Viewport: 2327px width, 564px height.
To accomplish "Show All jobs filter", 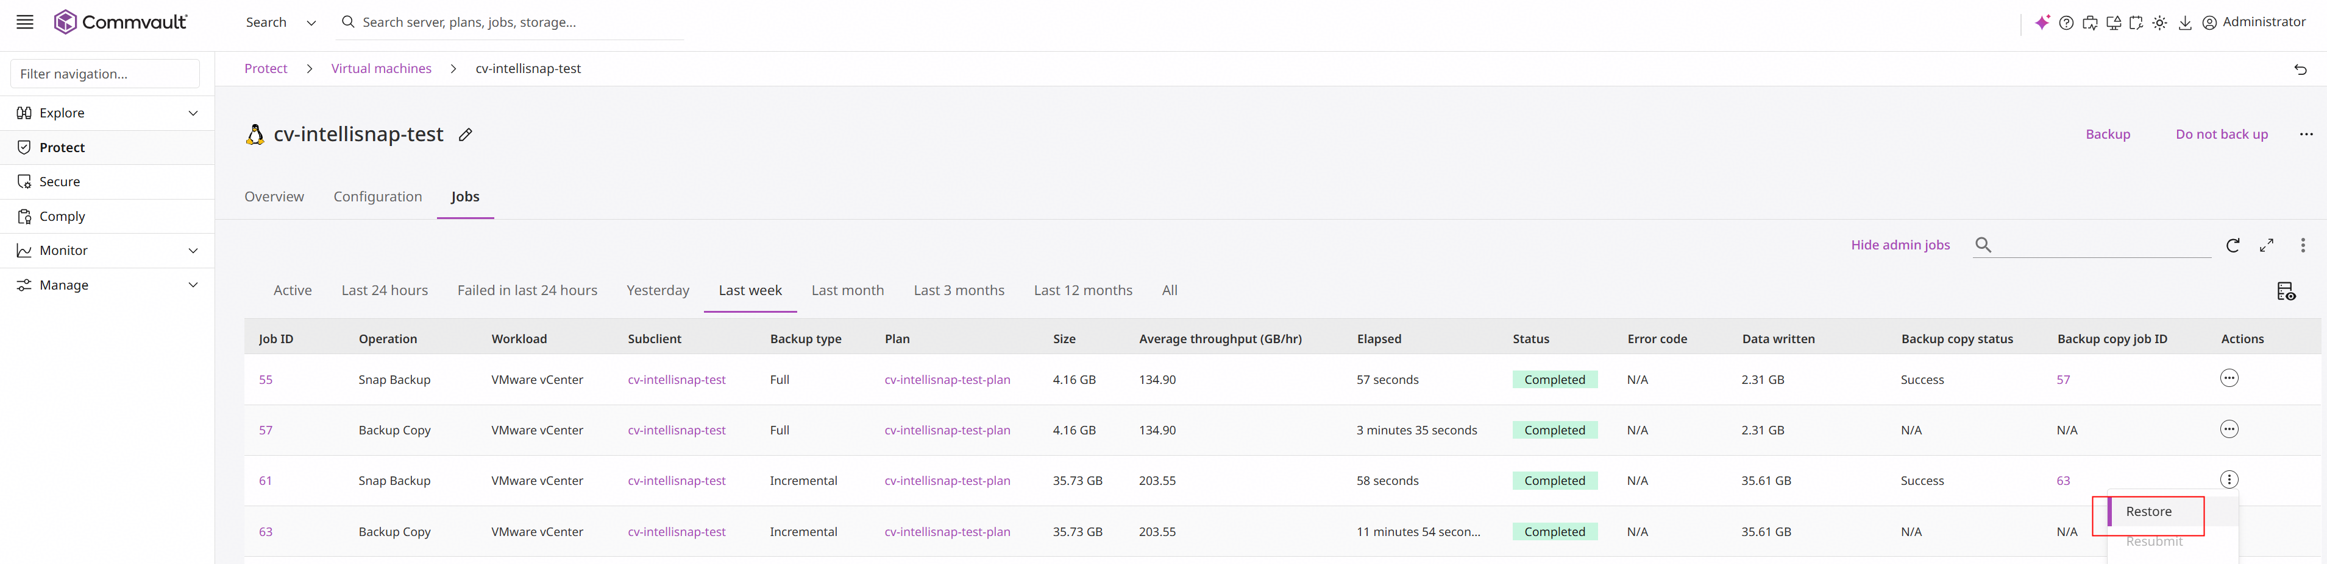I will (x=1170, y=291).
